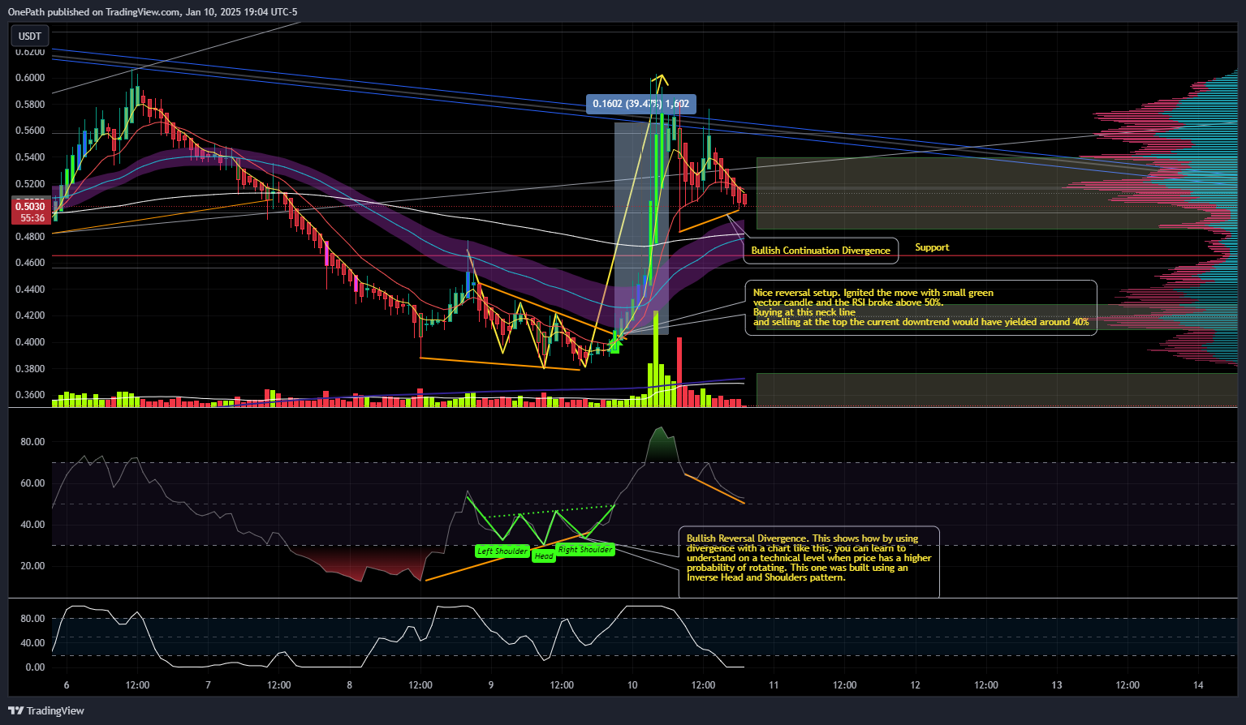Click date label 14 on the time axis
The height and width of the screenshot is (725, 1246).
[1198, 685]
